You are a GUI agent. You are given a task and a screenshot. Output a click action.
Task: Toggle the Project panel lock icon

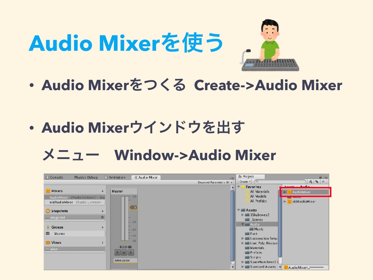pyautogui.click(x=321, y=177)
